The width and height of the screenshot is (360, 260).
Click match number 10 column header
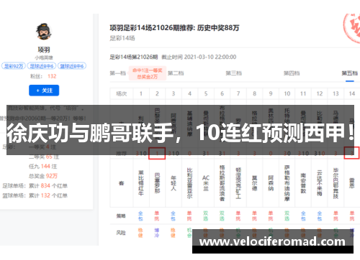(x=287, y=93)
